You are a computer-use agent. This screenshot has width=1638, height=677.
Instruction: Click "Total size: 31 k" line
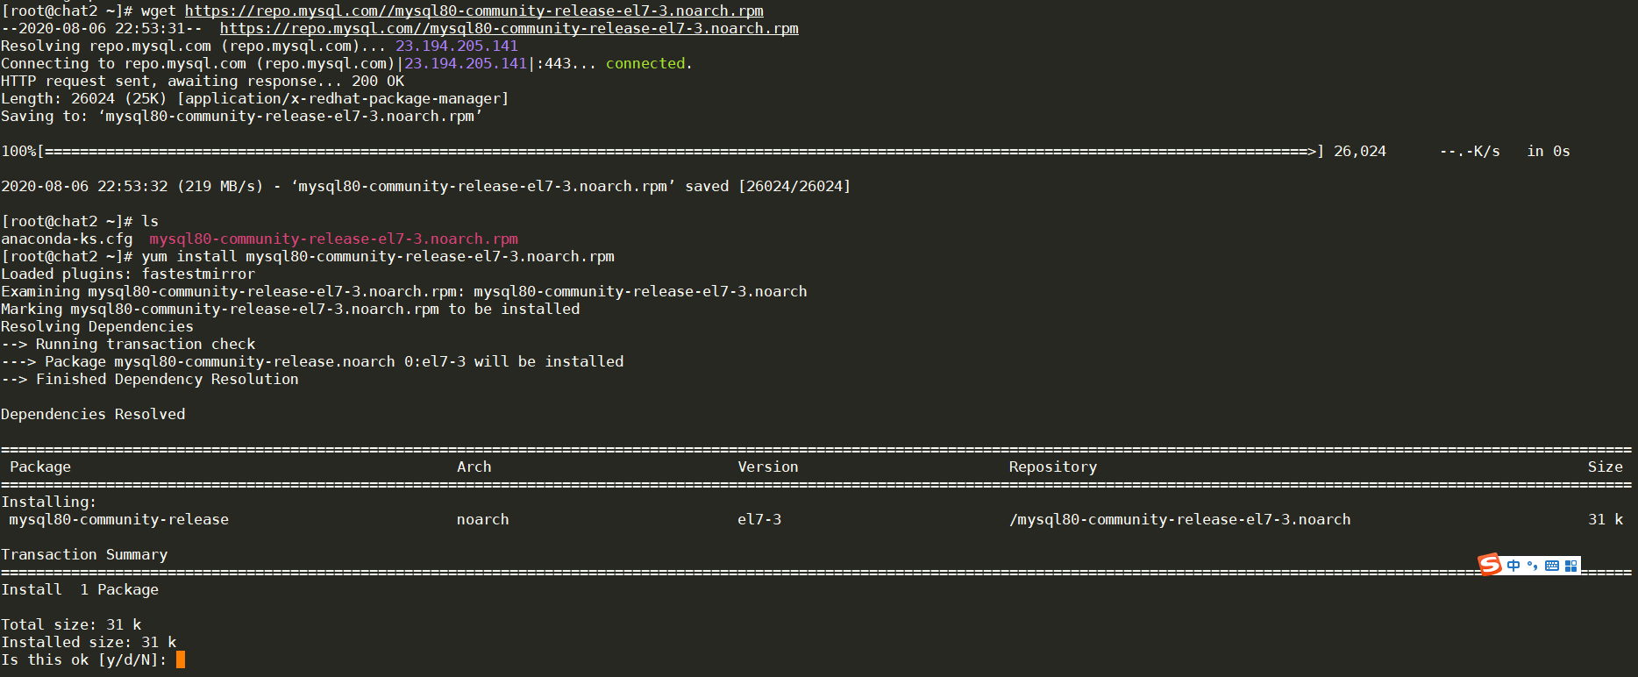click(x=71, y=624)
